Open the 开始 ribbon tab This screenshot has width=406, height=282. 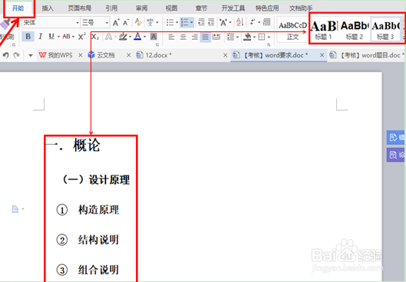pos(18,8)
